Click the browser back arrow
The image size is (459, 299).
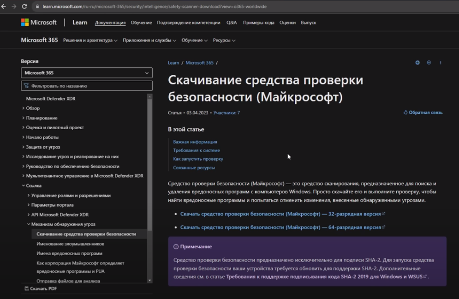[x=4, y=6]
